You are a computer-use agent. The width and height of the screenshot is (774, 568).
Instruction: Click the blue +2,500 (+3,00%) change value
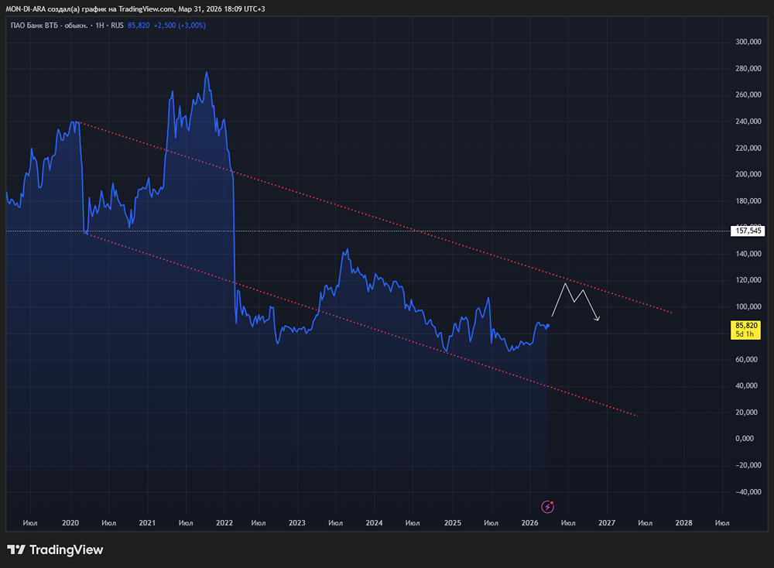coord(180,25)
